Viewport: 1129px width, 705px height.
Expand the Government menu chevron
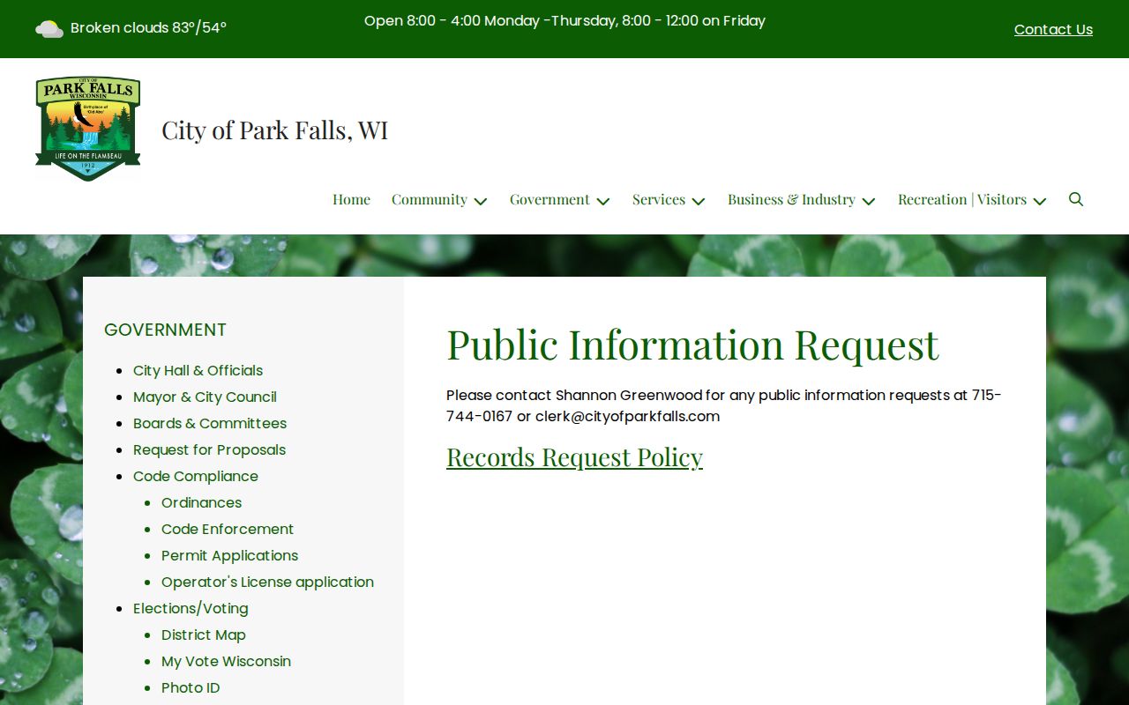tap(603, 201)
